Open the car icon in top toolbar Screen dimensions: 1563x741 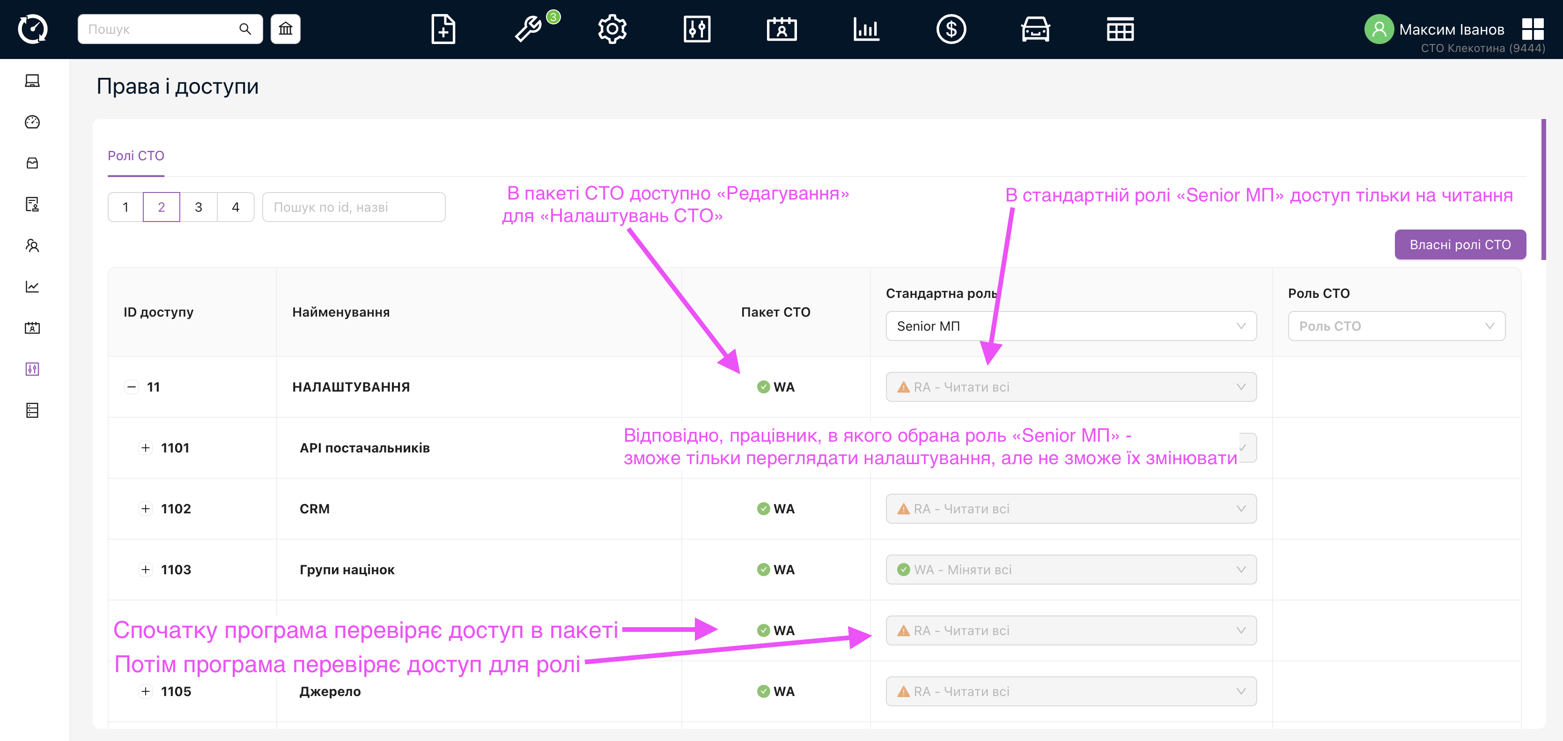point(1035,29)
